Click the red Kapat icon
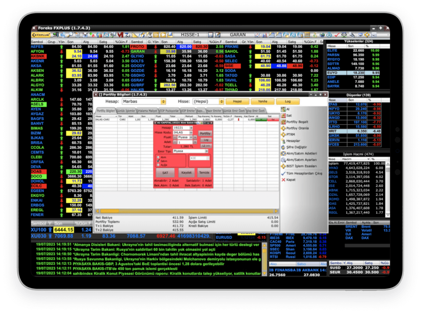 click(283, 180)
